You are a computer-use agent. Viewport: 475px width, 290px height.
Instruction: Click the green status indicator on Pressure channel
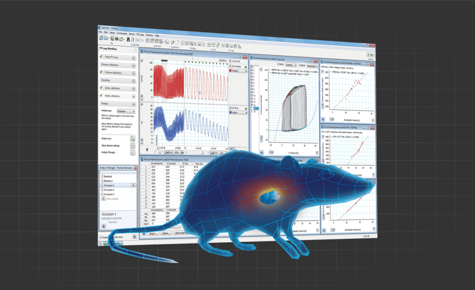246,67
